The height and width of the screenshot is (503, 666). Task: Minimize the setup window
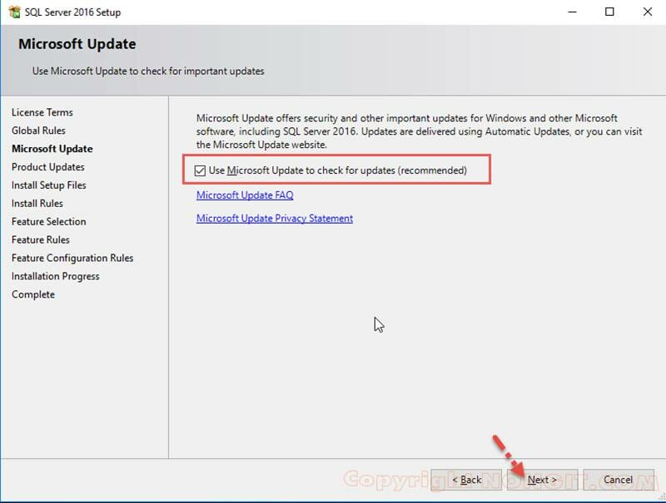(x=571, y=12)
